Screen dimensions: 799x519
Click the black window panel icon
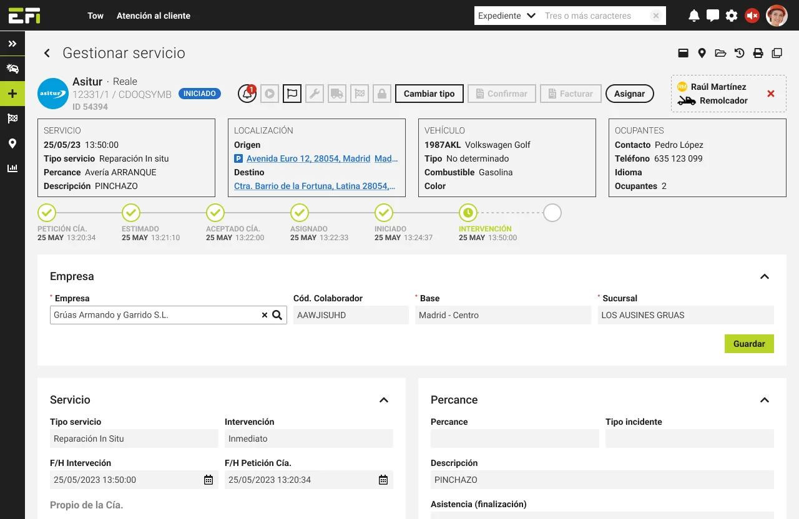tap(684, 53)
